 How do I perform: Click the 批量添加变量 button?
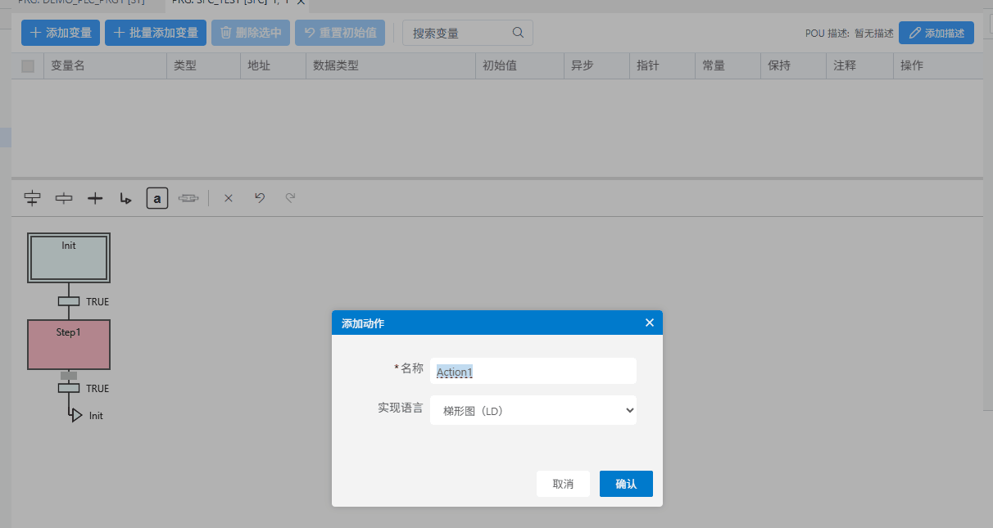tap(156, 33)
